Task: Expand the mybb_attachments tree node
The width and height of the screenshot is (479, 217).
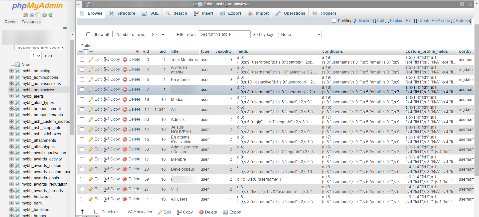Action: 11,140
